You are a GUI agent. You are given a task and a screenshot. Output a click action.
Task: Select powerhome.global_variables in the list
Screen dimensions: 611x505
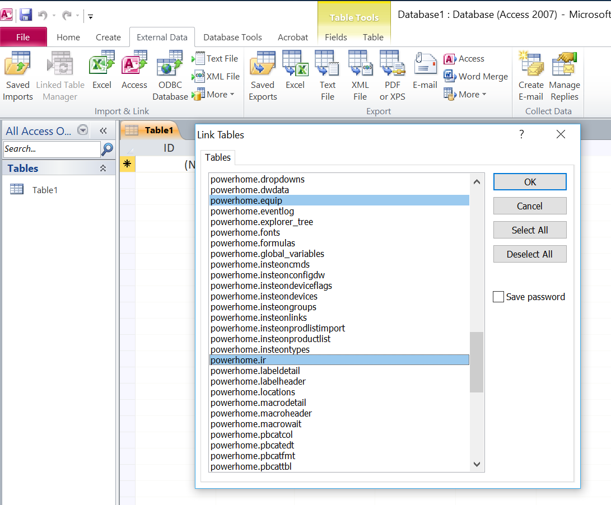(339, 254)
